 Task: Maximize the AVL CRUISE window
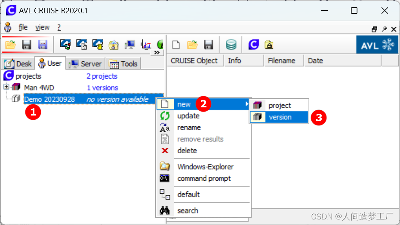click(354, 11)
